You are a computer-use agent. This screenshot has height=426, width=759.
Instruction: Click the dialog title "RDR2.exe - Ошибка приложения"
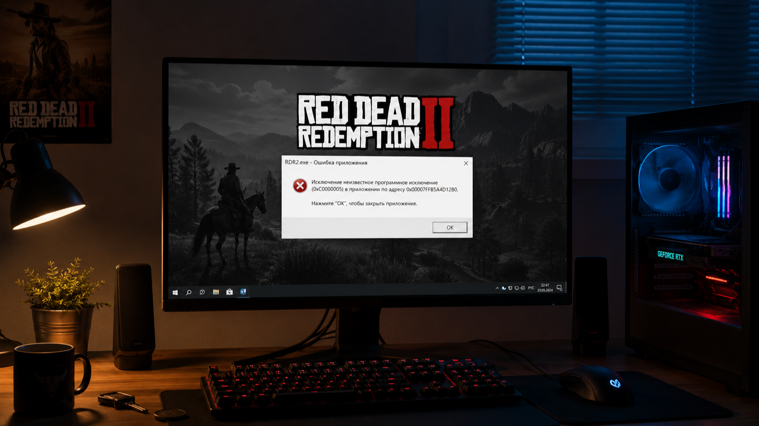326,162
